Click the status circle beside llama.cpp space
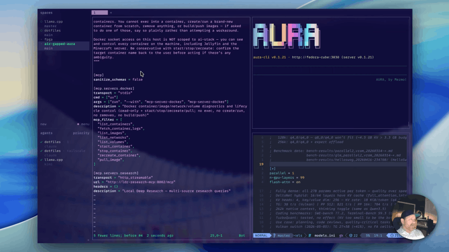 (x=42, y=21)
